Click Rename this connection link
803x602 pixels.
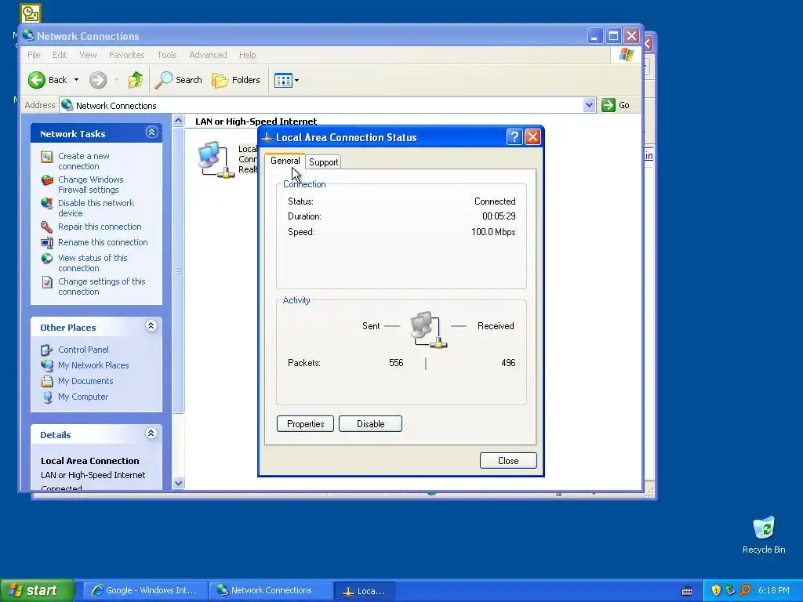click(x=103, y=243)
